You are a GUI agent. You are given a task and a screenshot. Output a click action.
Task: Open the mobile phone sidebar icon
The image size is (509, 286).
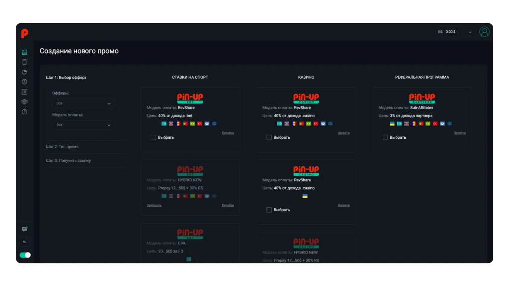(x=25, y=62)
